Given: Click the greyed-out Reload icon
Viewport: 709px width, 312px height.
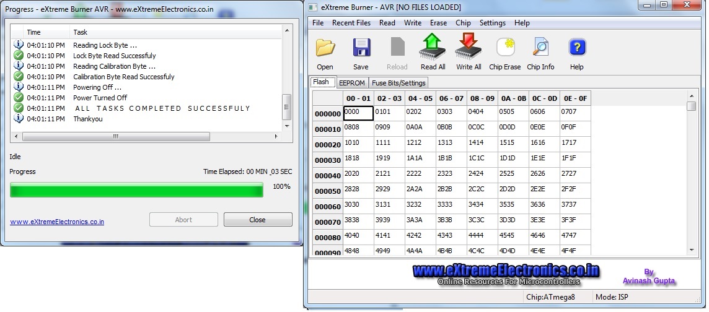Looking at the screenshot, I should tap(397, 47).
